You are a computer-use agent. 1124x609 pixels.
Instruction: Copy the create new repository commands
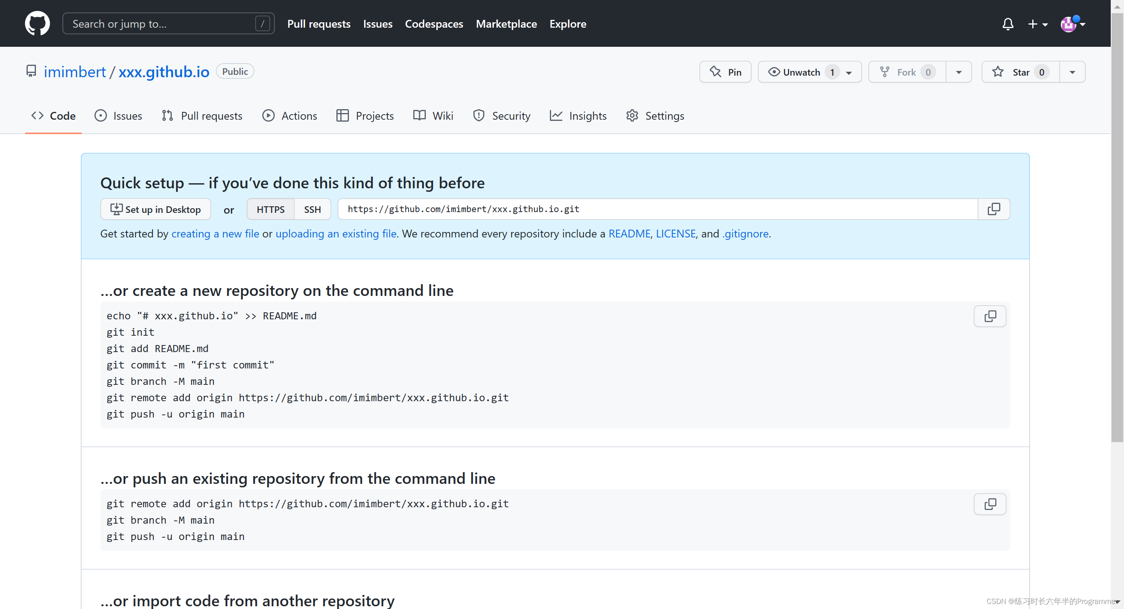pyautogui.click(x=990, y=316)
